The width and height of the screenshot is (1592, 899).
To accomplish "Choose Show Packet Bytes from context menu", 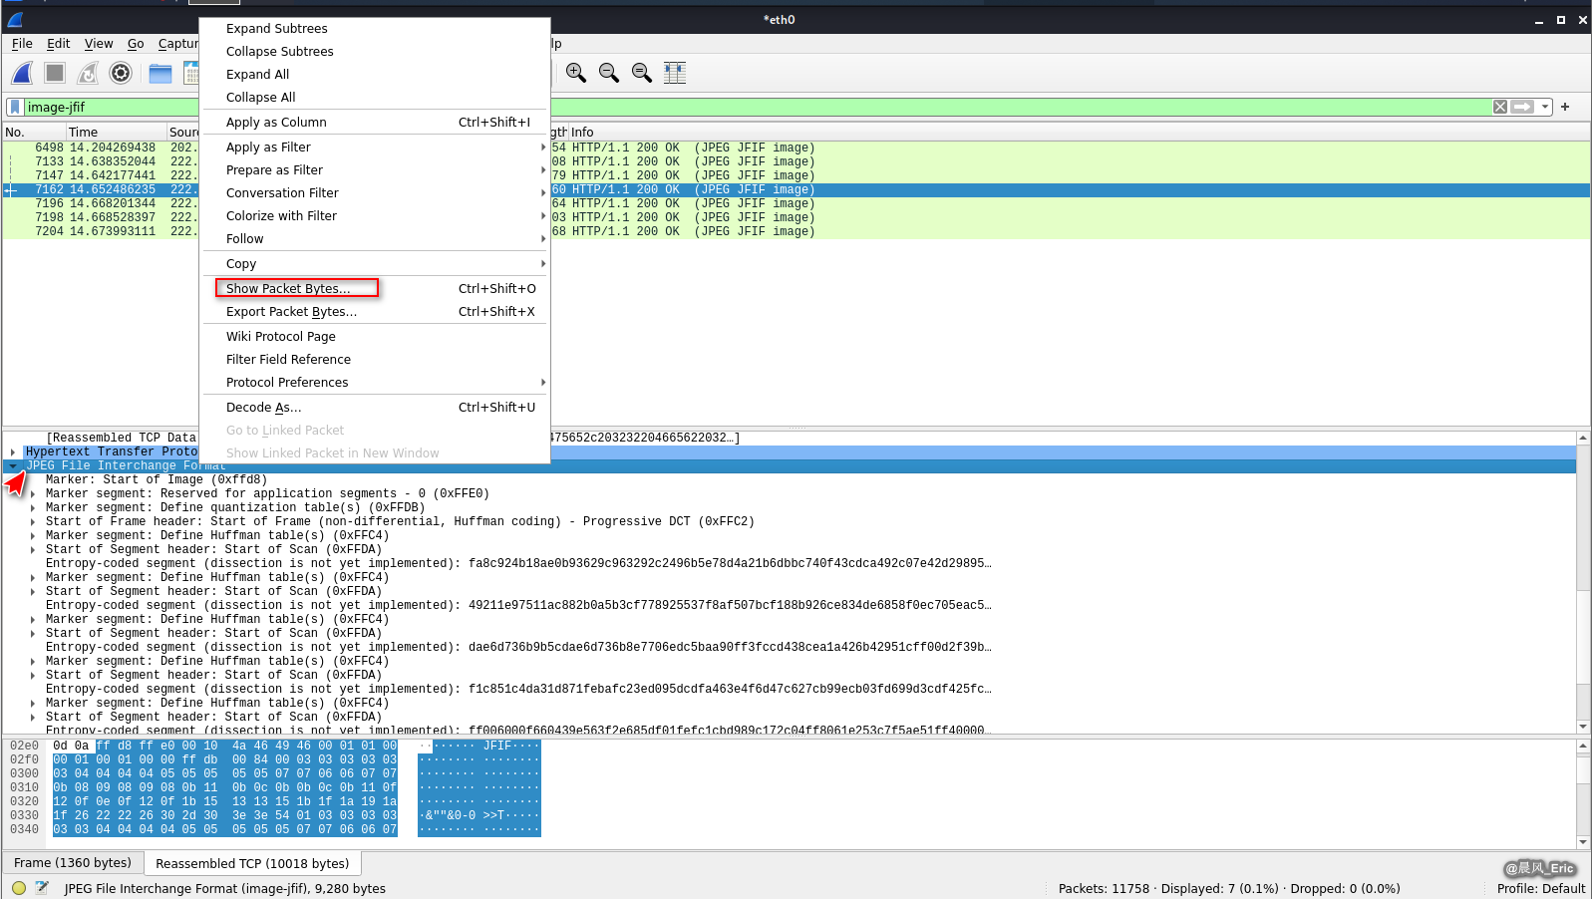I will click(x=376, y=288).
